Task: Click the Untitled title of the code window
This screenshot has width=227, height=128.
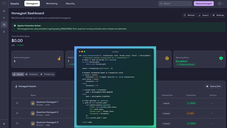Action: (115, 52)
